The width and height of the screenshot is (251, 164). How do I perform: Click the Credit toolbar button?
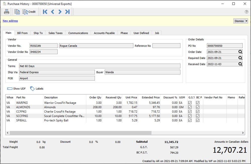tap(29, 12)
